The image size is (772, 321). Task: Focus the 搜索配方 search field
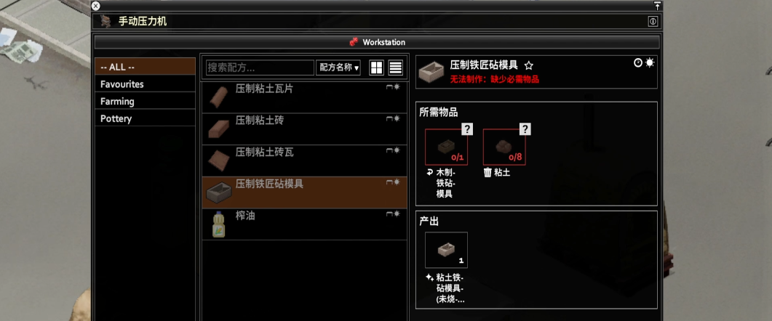point(260,68)
